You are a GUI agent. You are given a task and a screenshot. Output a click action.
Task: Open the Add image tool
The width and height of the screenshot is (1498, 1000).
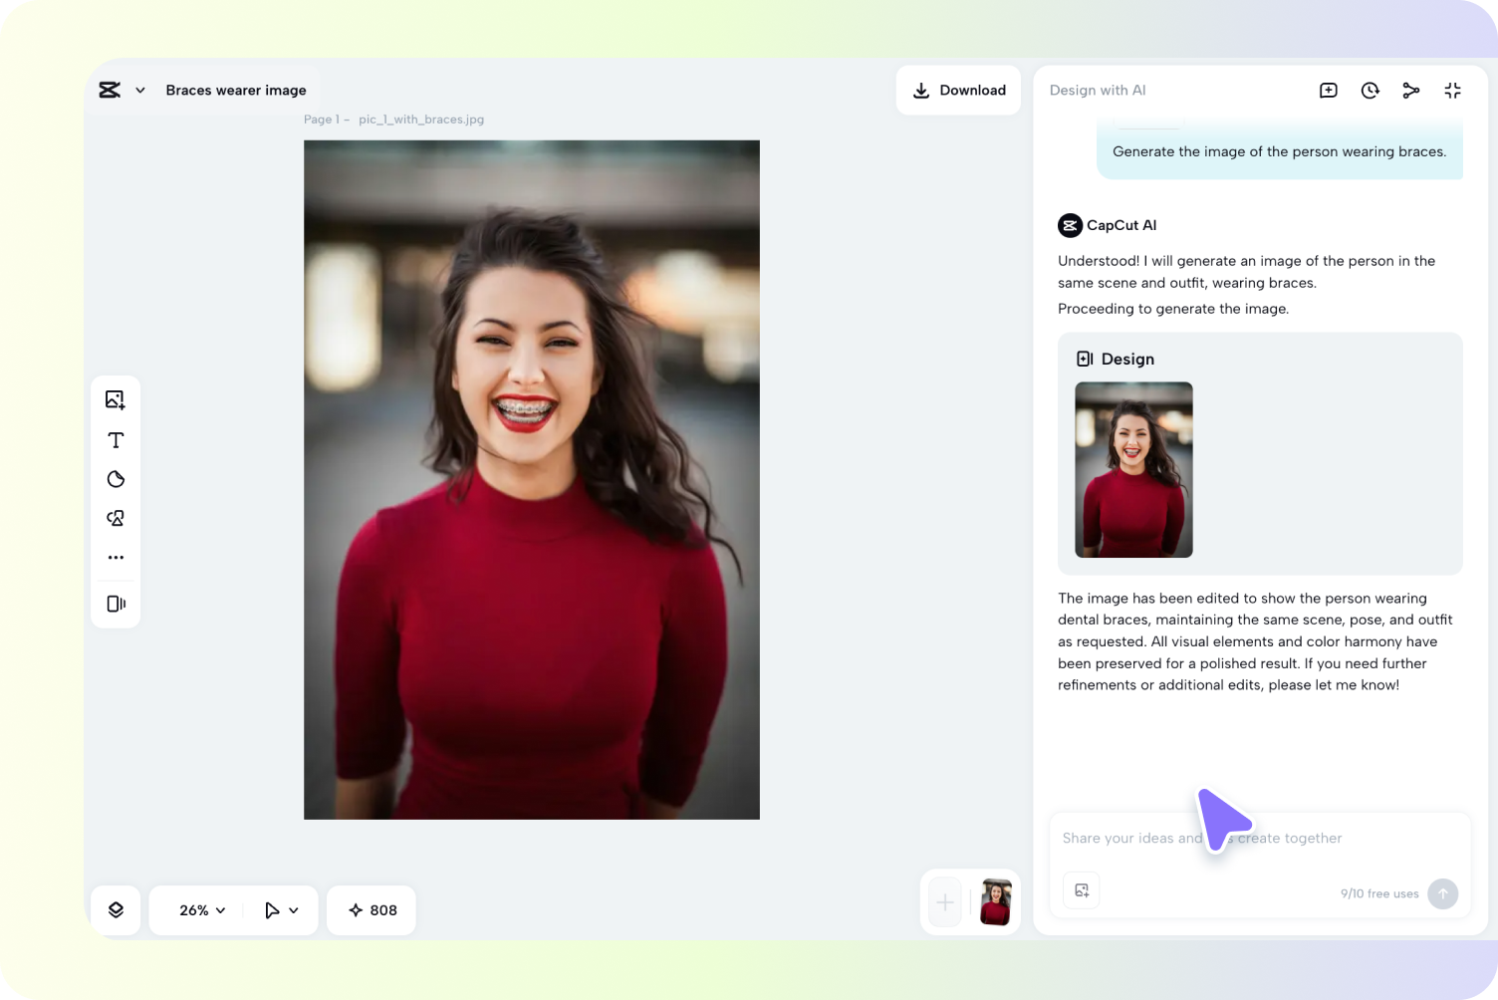point(116,398)
